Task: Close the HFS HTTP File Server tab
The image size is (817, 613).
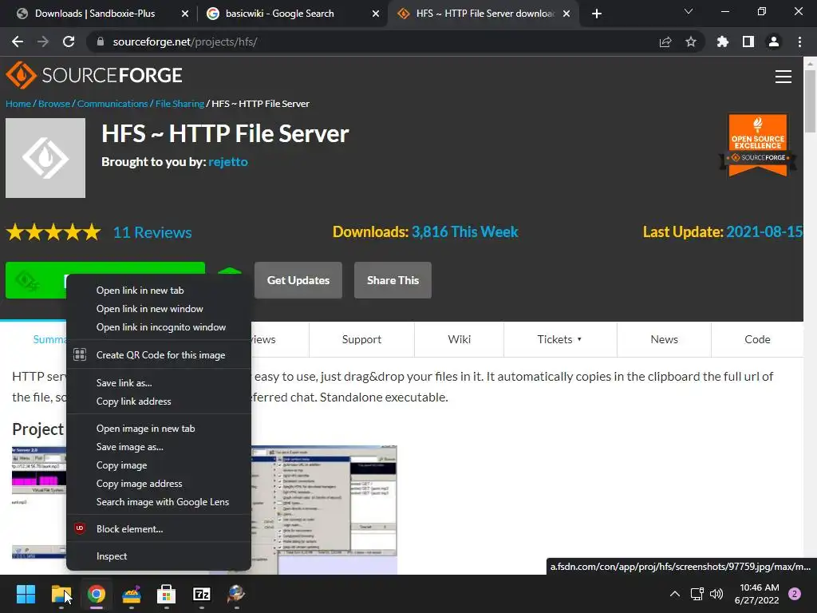Action: click(x=566, y=14)
